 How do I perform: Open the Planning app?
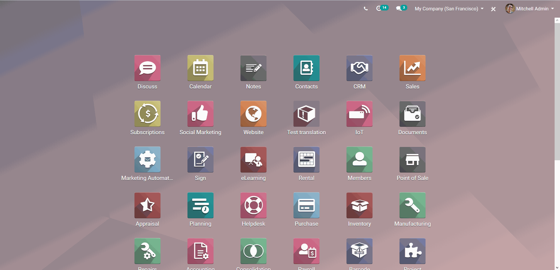[200, 205]
